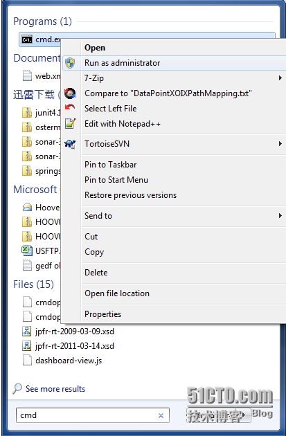This screenshot has height=436, width=286.
Task: Click the Programs (1) group header
Action: (x=42, y=21)
